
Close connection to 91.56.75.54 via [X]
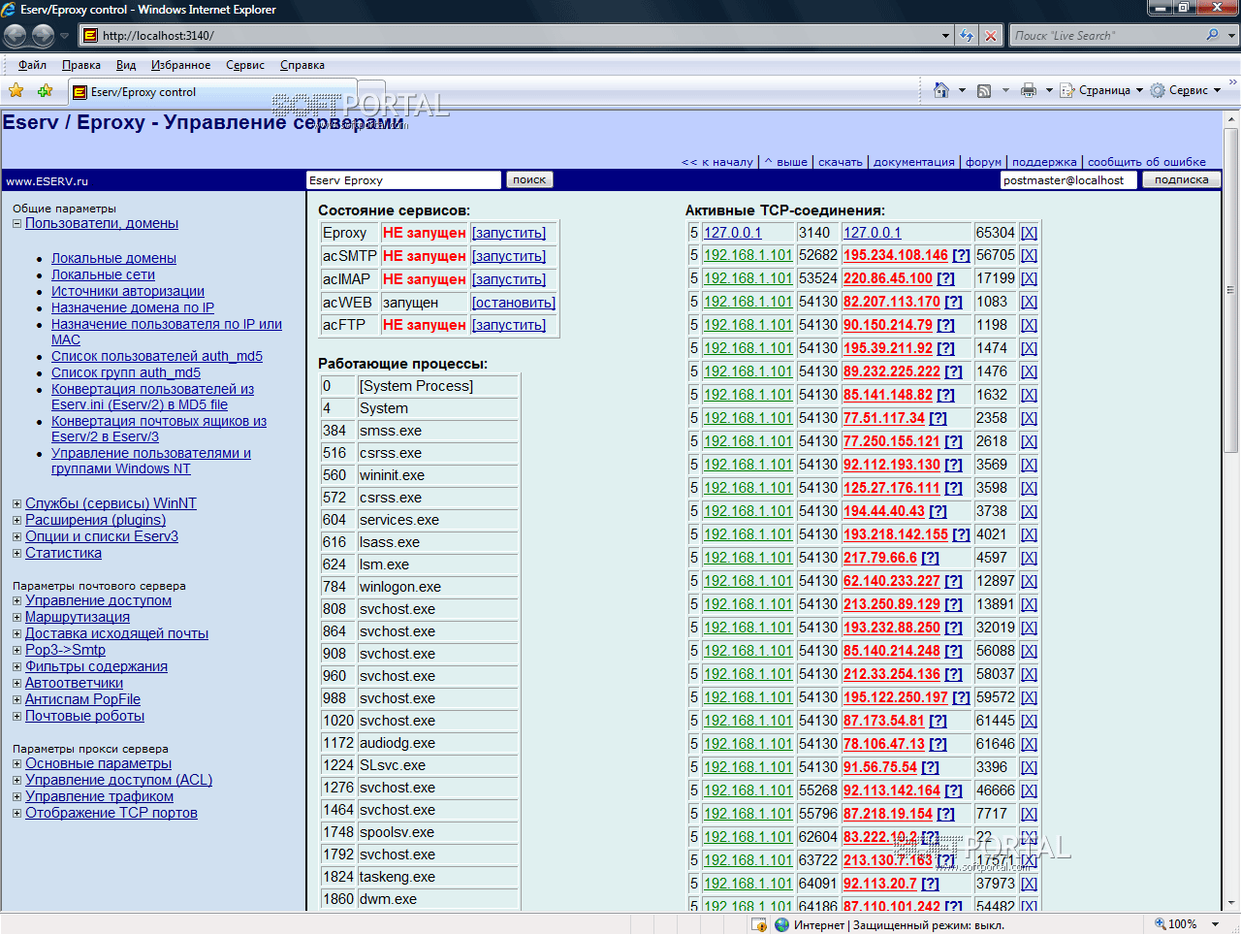pyautogui.click(x=1029, y=767)
